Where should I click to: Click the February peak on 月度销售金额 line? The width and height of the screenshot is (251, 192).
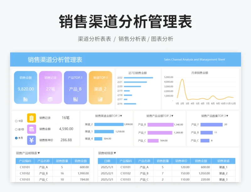coord(182,79)
